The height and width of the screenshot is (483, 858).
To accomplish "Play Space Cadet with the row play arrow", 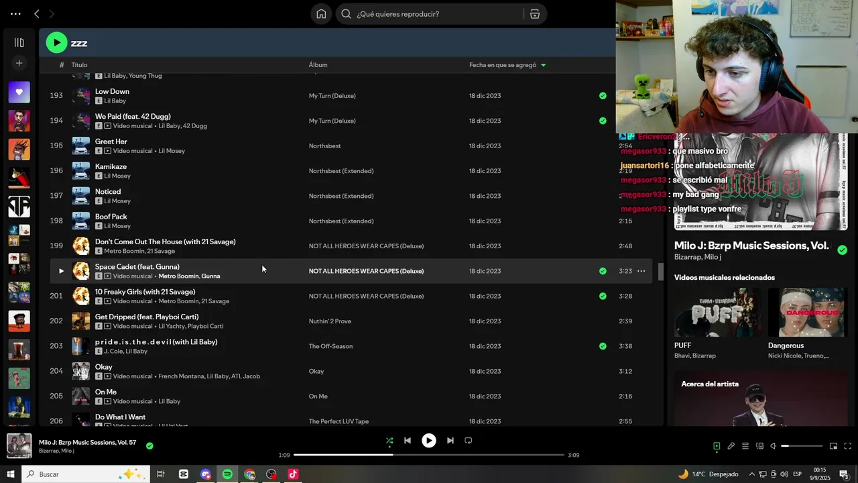I will [x=61, y=271].
